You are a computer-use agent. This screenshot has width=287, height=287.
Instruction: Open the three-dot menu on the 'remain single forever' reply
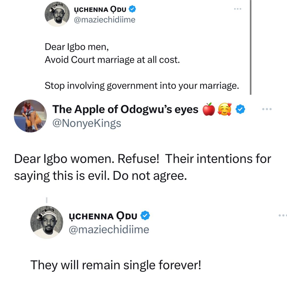tap(282, 215)
